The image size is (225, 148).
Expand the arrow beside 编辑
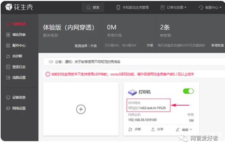[x=191, y=129]
